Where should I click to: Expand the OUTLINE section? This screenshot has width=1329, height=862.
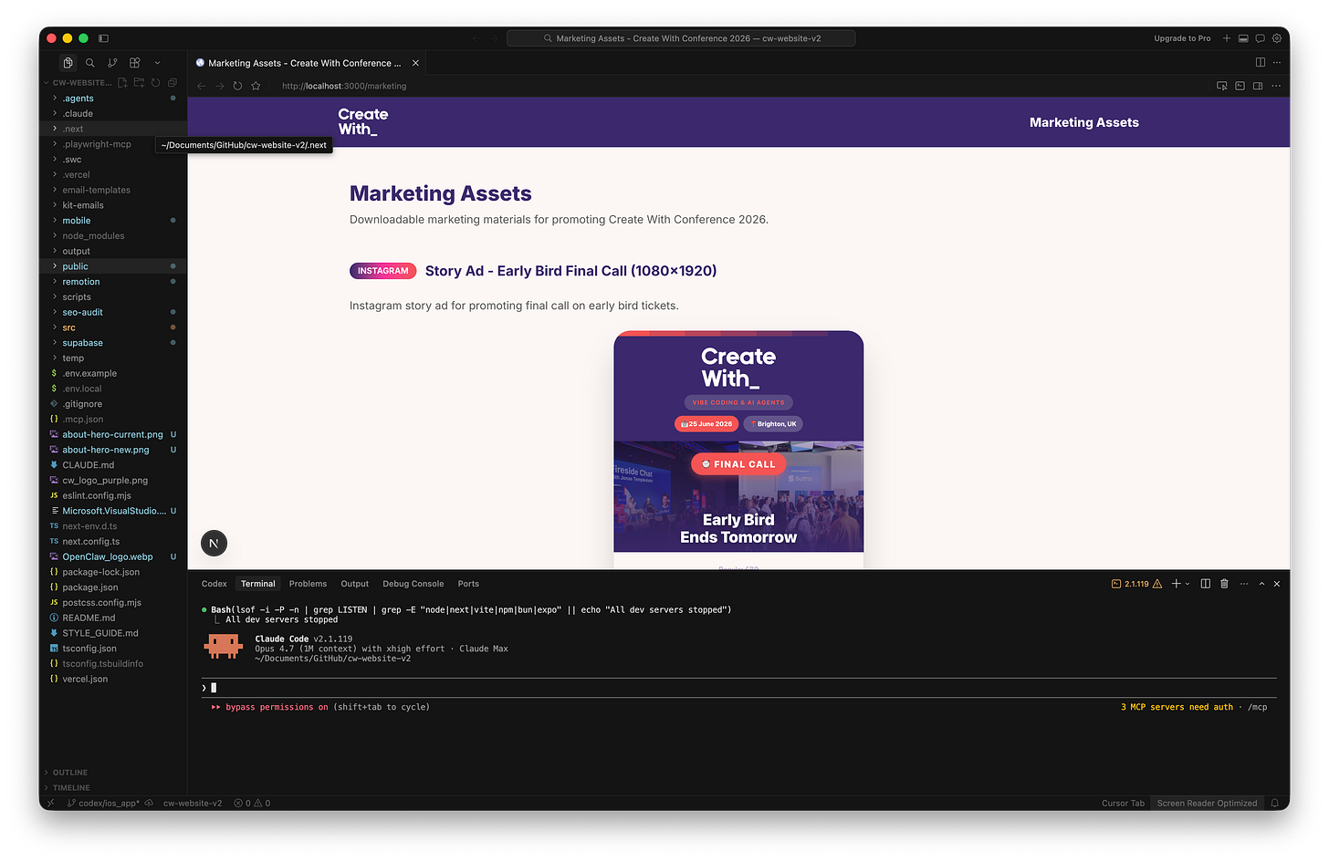(113, 773)
